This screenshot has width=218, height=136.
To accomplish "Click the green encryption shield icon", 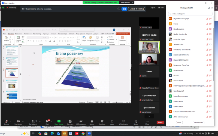I will pyautogui.click(x=3, y=8).
